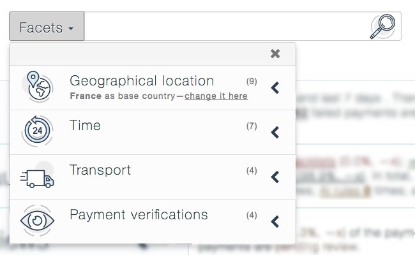Click the magnifying glass search icon
415x255 pixels.
point(382,26)
